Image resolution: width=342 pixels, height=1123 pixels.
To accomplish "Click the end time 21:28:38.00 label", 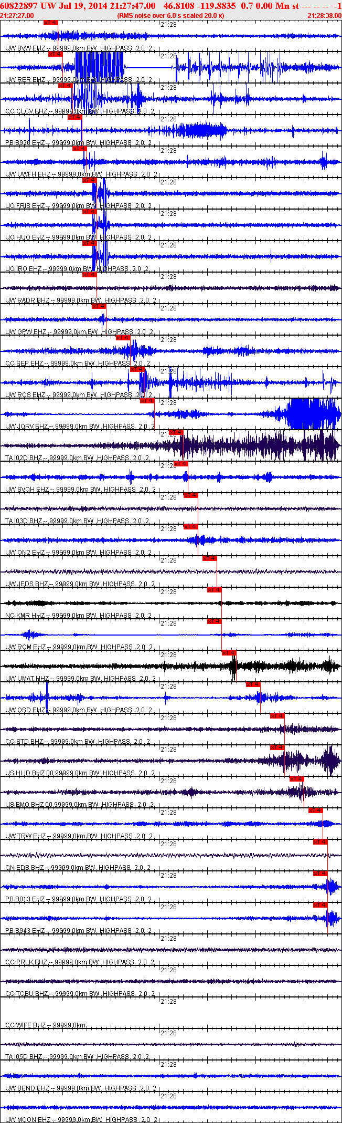I will click(324, 16).
